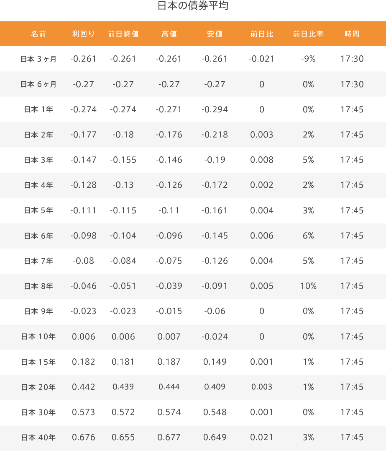Open the 日本 15年 bond link
Image resolution: width=386 pixels, height=451 pixels.
38,362
